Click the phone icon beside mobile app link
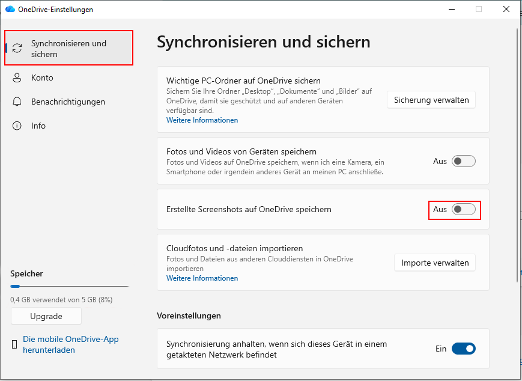This screenshot has width=522, height=381. tap(14, 344)
